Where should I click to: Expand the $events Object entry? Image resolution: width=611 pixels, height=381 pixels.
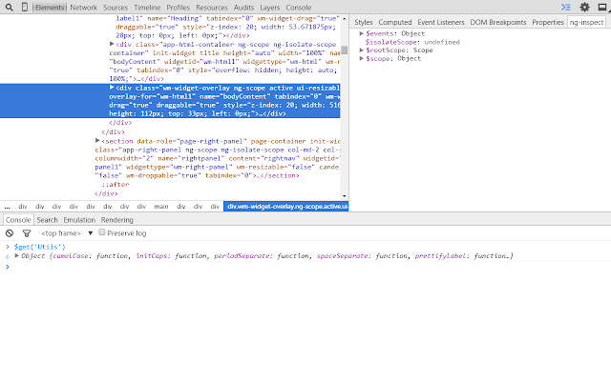click(x=362, y=33)
